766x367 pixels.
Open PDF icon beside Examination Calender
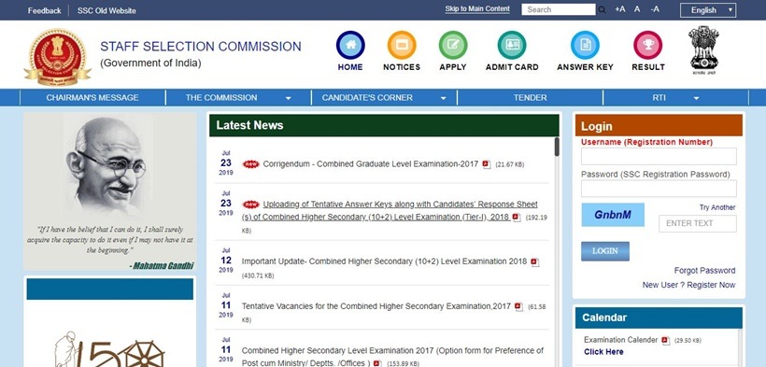tap(665, 340)
